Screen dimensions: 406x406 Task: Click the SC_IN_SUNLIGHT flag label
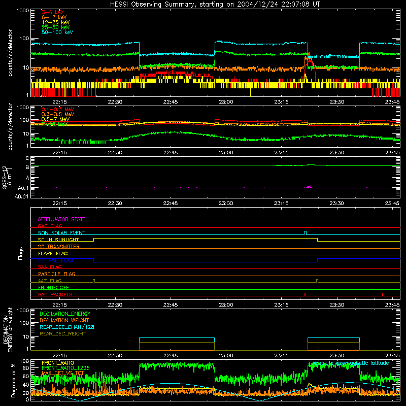point(58,240)
